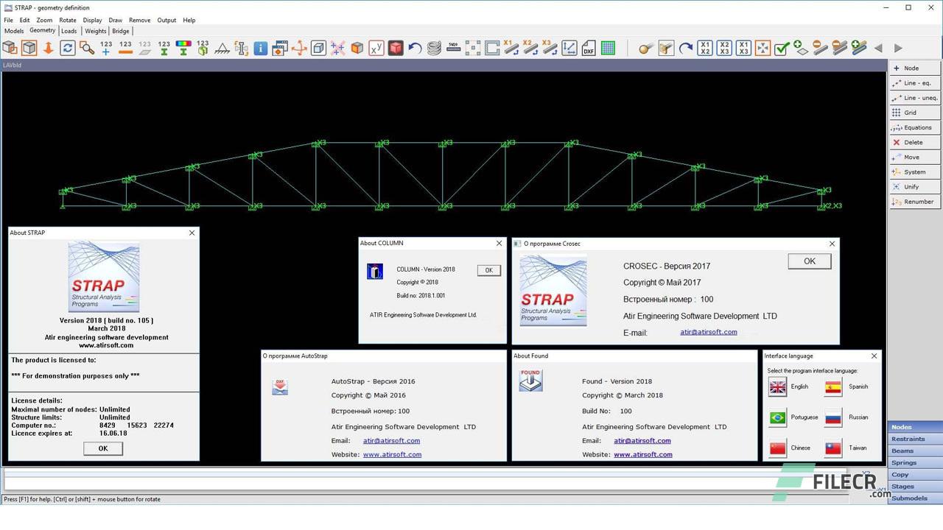This screenshot has height=530, width=943.
Task: Click the green checkmark icon in toolbar
Action: click(x=782, y=48)
